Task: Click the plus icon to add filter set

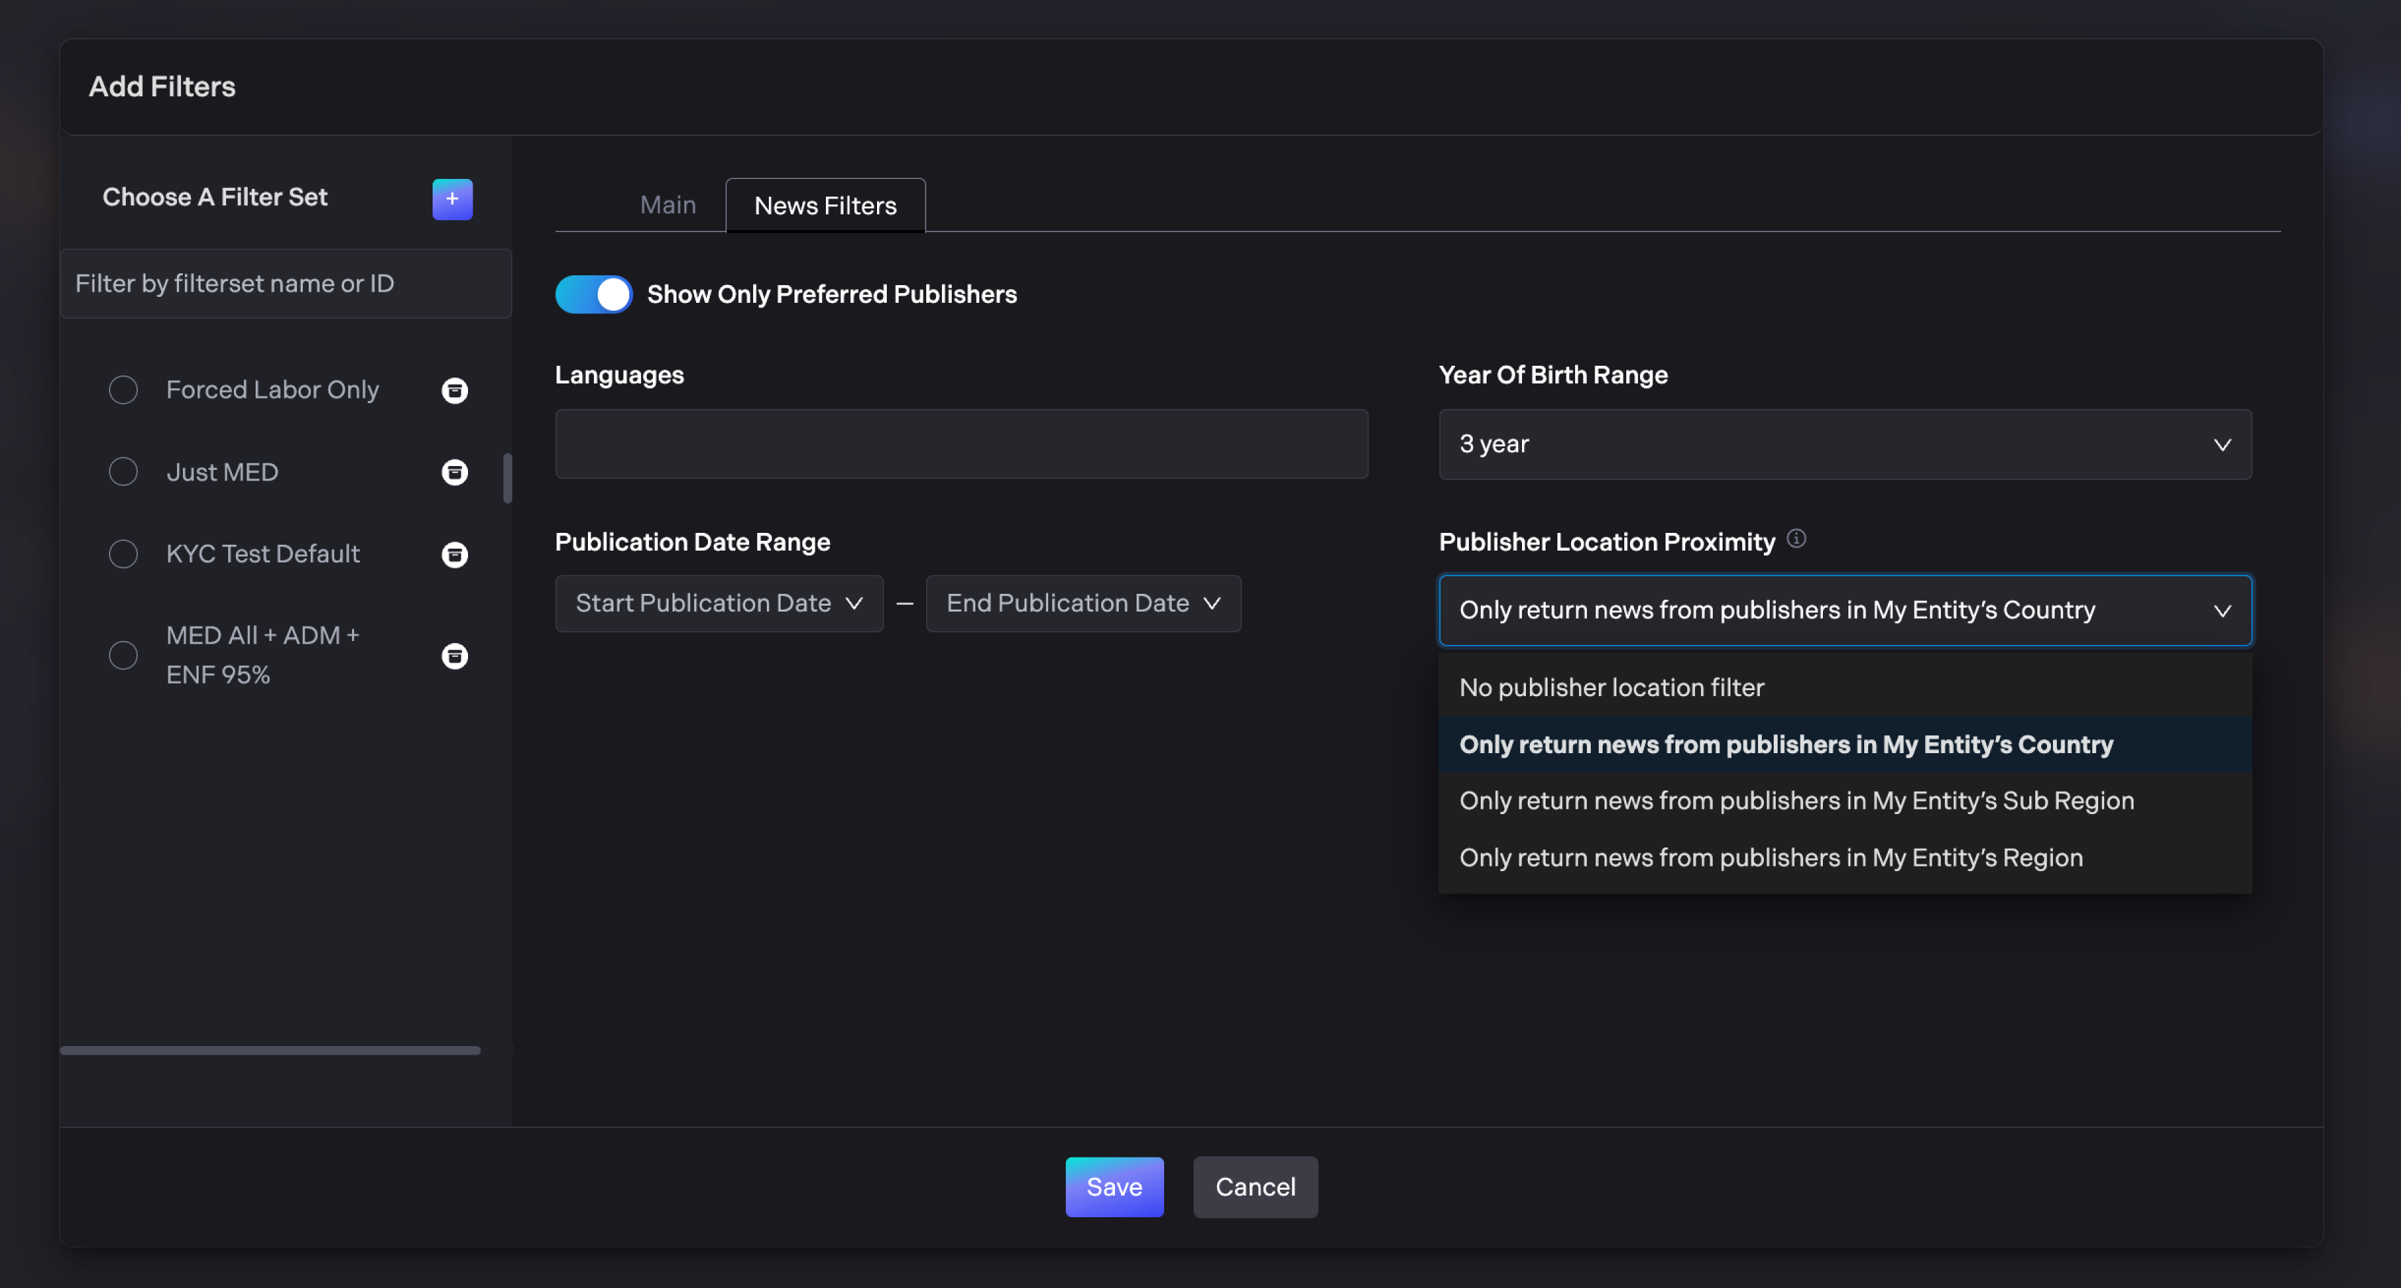Action: tap(452, 199)
